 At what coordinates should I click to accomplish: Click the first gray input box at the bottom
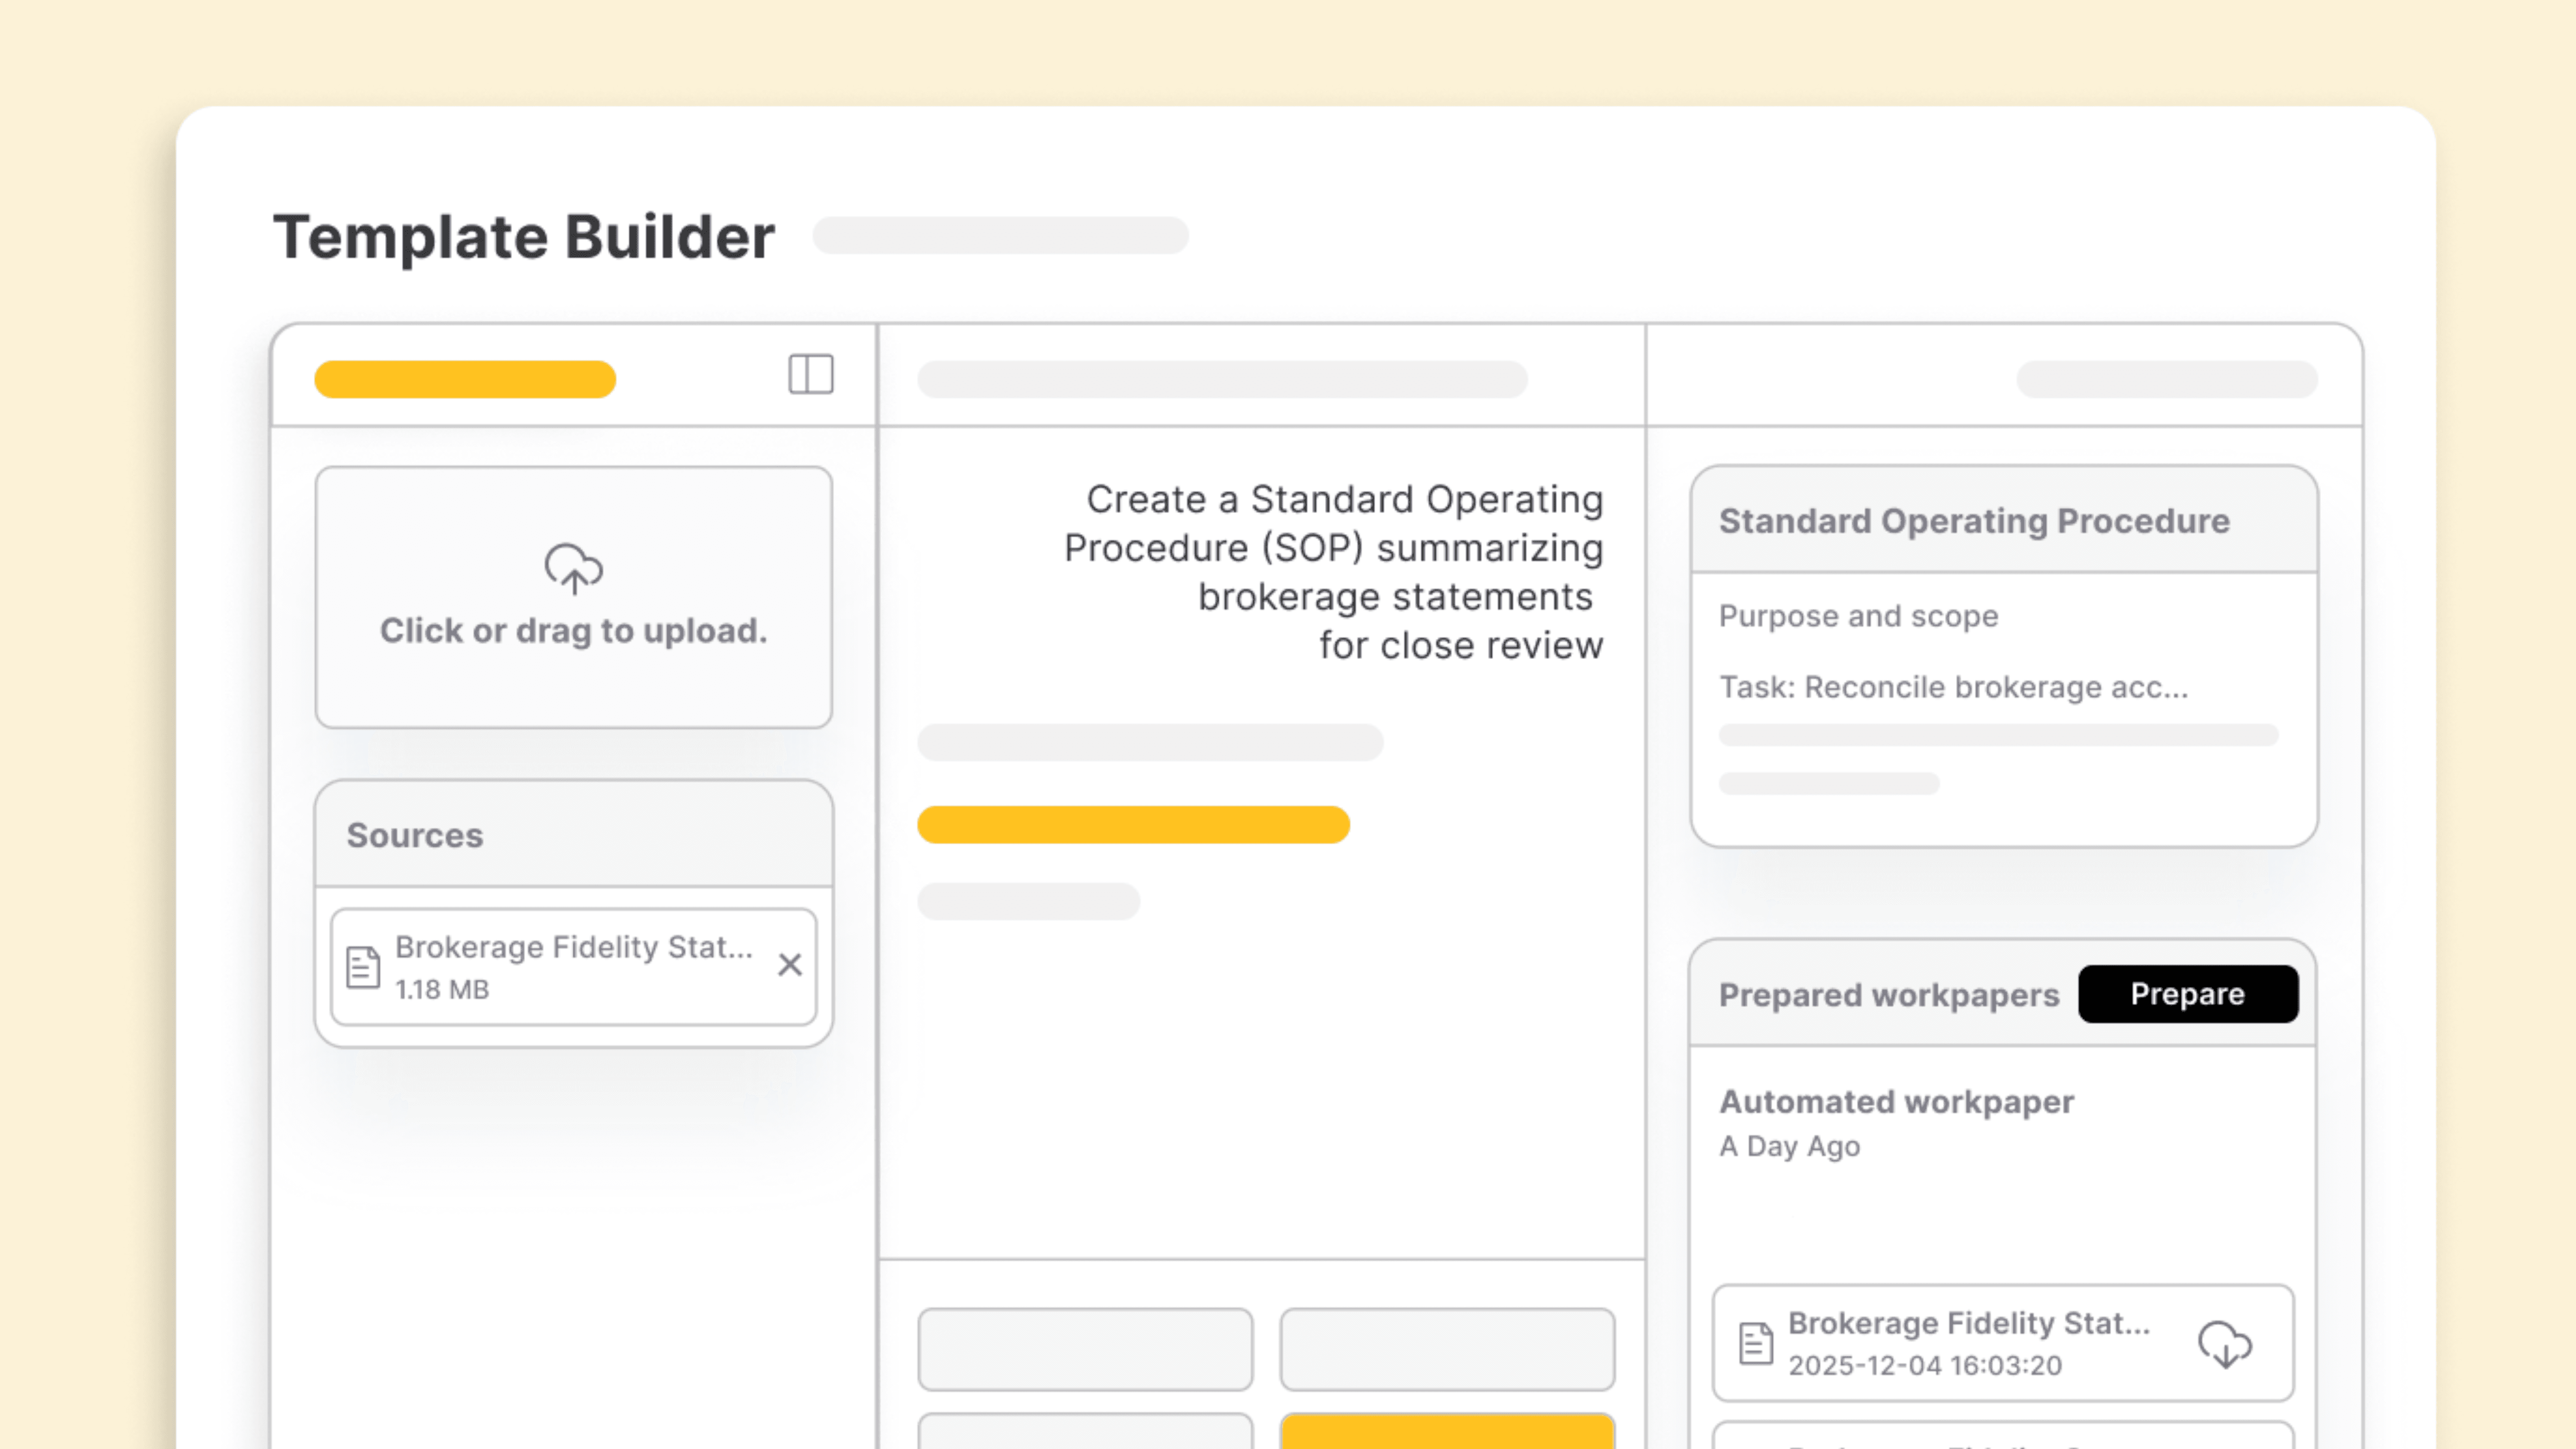(1086, 1349)
